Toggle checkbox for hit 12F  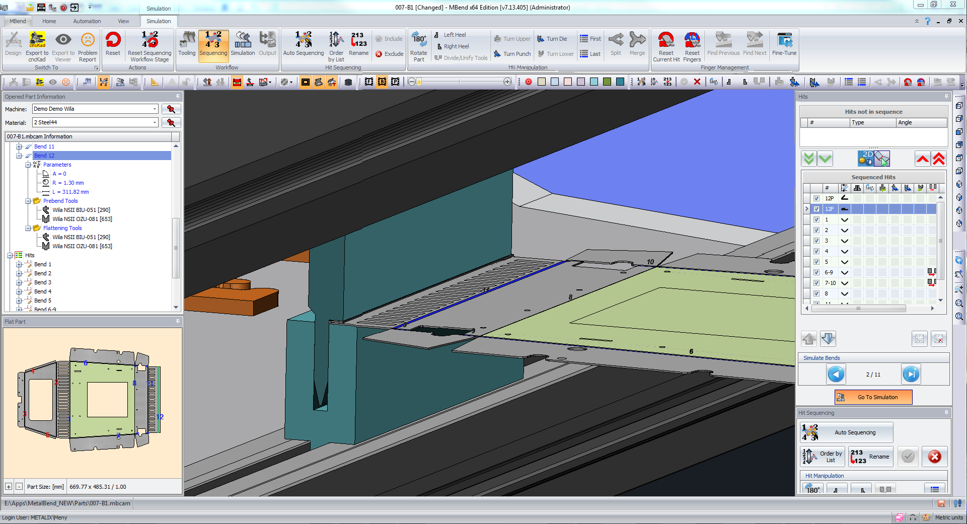coord(816,209)
